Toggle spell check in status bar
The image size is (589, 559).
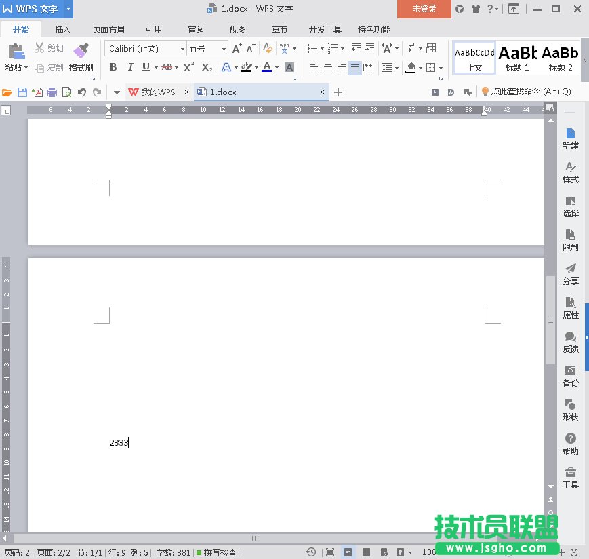[216, 552]
